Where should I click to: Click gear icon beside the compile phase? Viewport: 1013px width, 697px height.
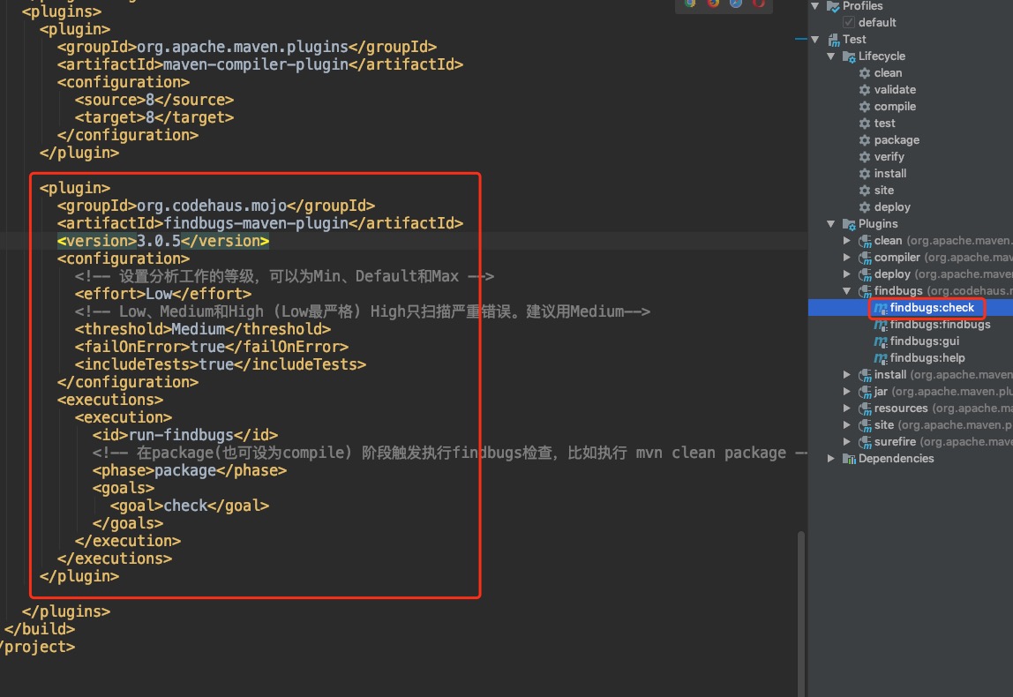click(x=865, y=107)
